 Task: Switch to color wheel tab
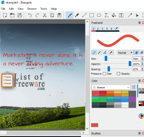pos(141,116)
